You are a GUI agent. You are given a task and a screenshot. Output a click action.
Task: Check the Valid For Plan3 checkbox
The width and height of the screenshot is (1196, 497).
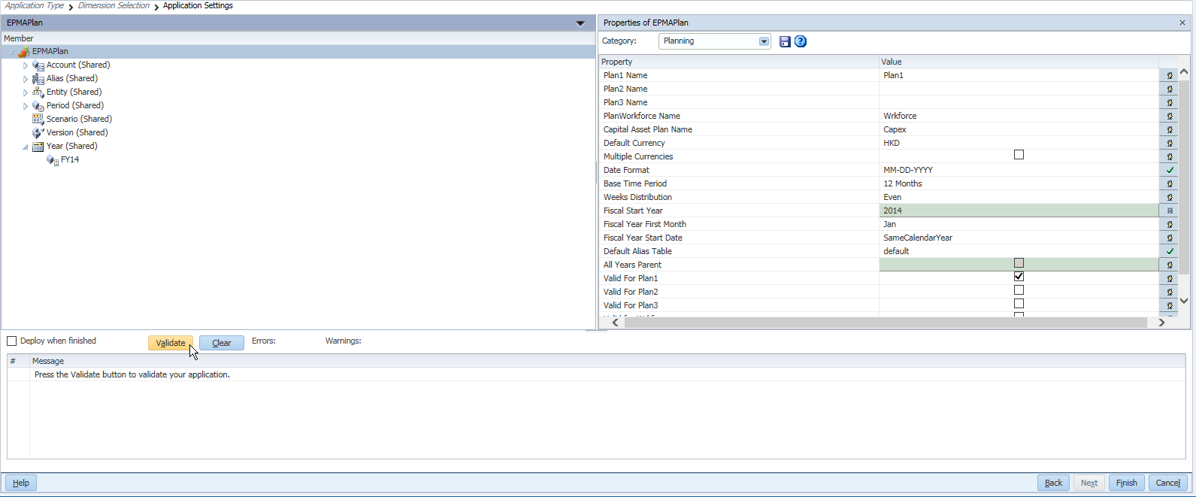coord(1019,304)
